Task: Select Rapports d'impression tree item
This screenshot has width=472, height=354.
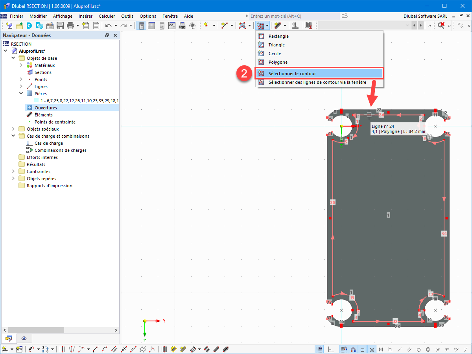Action: 50,186
